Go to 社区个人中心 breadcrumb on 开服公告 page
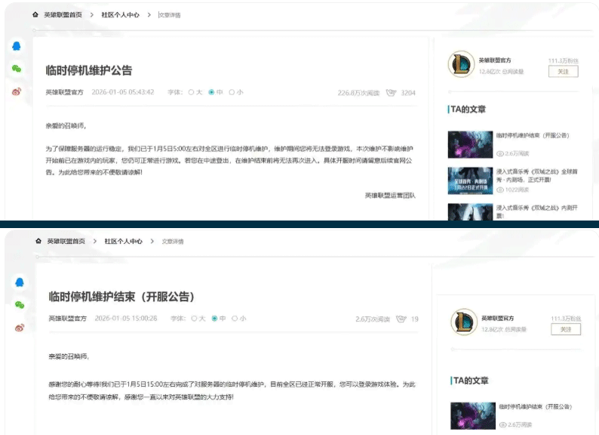599x435 pixels. pos(124,242)
